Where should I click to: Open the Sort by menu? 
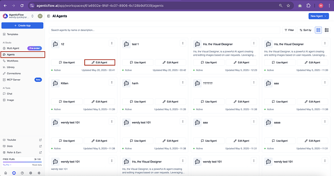[305, 30]
